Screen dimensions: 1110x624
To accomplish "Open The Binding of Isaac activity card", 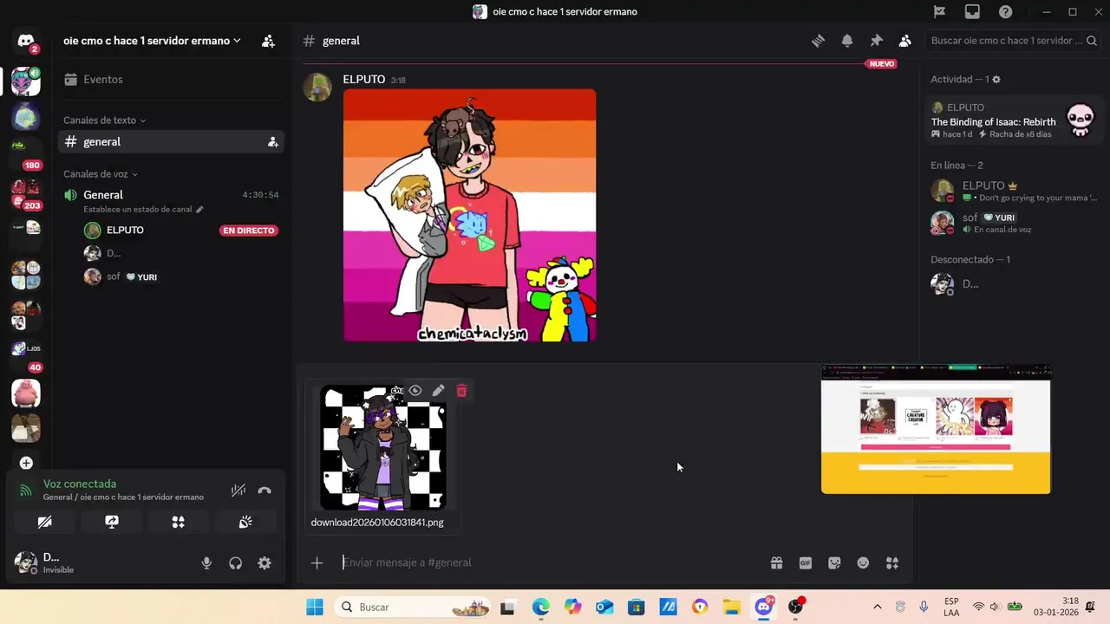I will (x=1015, y=120).
